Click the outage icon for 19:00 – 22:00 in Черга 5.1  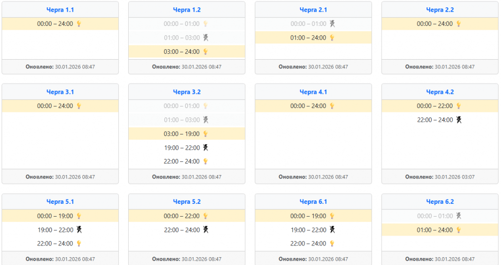click(79, 230)
